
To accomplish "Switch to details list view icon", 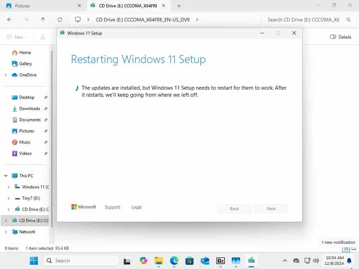I will click(346, 249).
